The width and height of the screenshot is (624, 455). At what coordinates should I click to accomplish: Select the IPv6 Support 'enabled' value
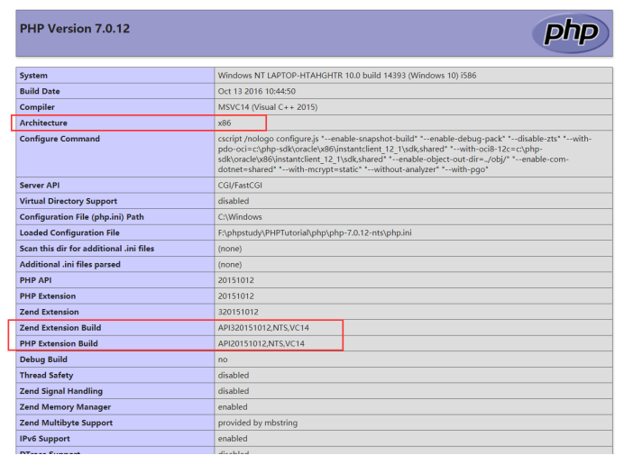pos(233,439)
